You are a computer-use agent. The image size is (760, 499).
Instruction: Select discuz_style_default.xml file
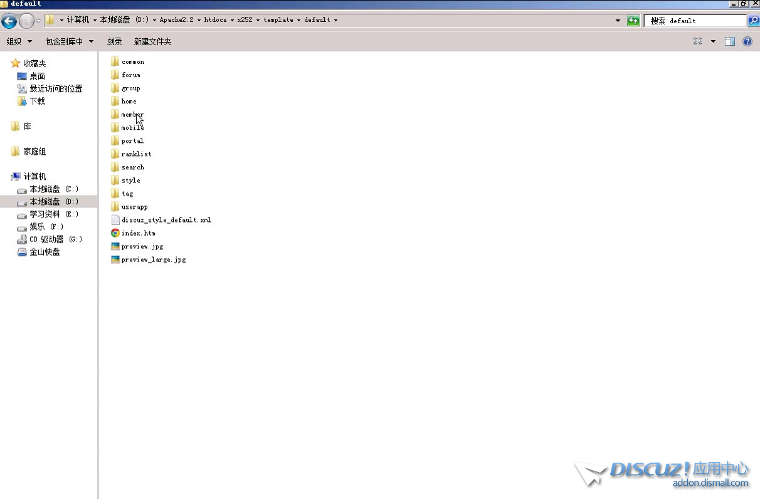(166, 220)
